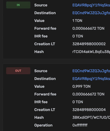
Task: Click the Value label in OUT message
Action: click(39, 86)
